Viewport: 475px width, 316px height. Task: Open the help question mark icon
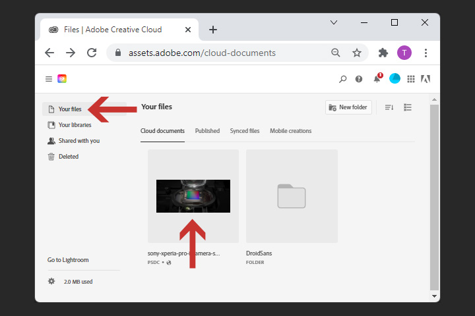click(x=359, y=79)
